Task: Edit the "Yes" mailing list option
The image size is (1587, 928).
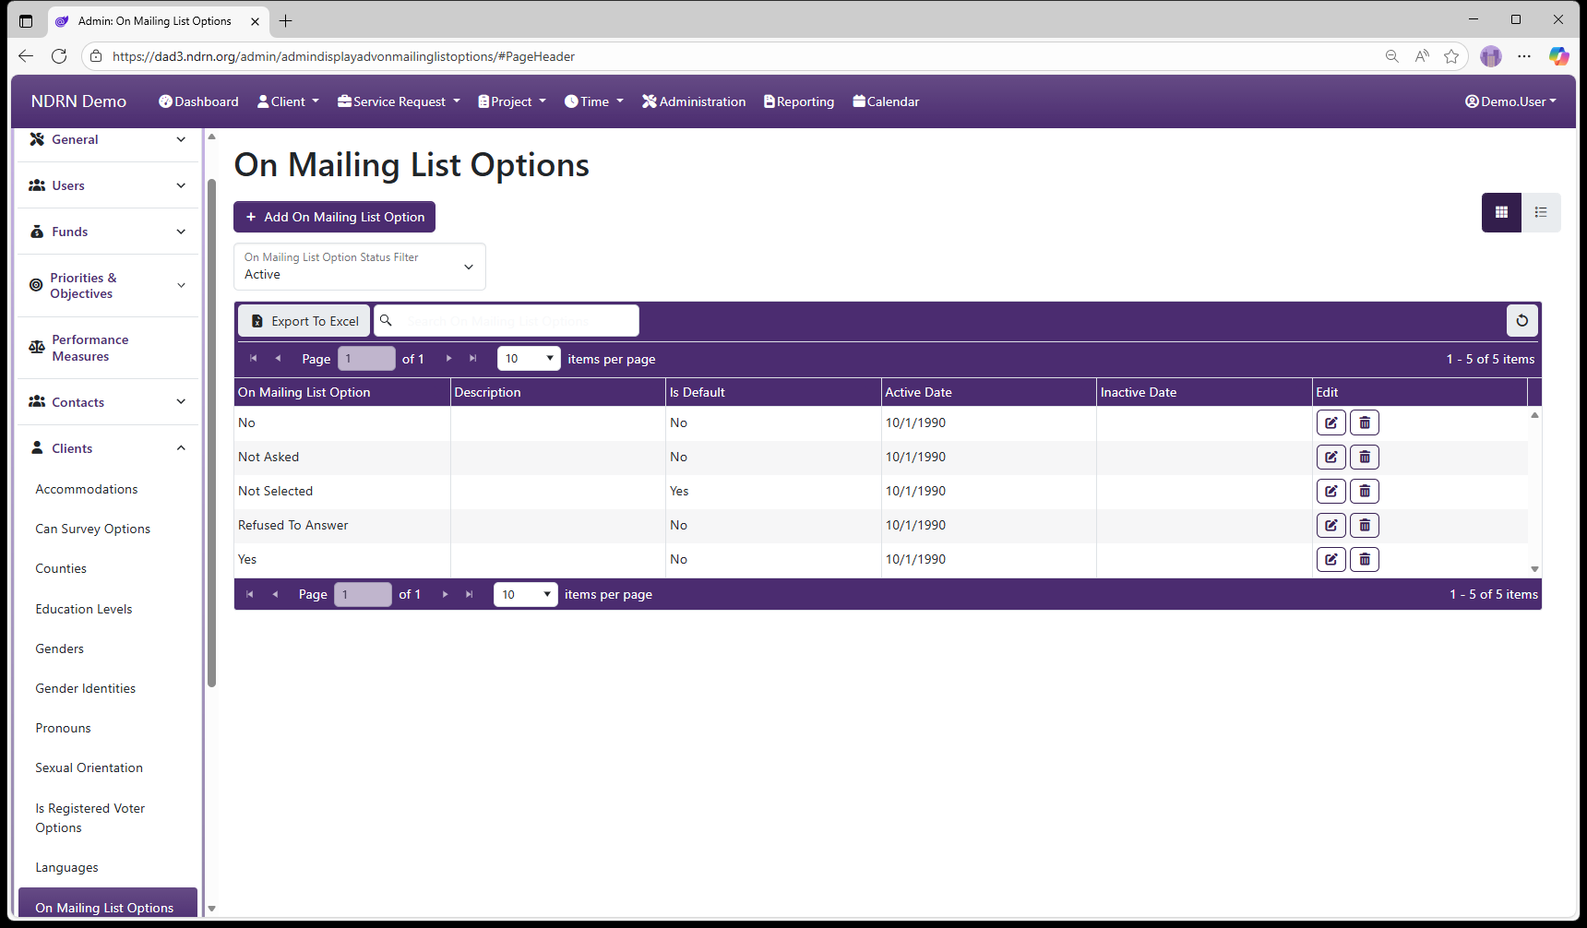Action: [1330, 559]
